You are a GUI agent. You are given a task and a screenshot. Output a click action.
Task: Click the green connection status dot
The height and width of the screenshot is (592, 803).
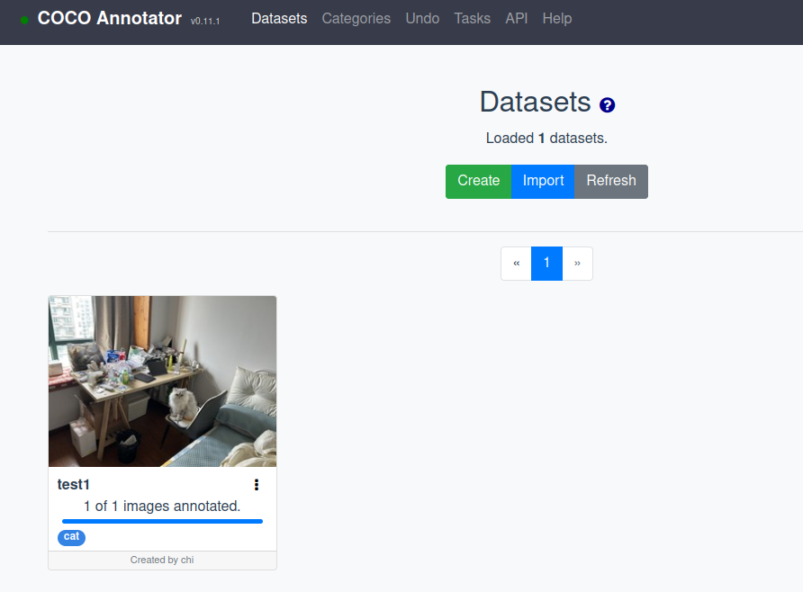[x=24, y=20]
